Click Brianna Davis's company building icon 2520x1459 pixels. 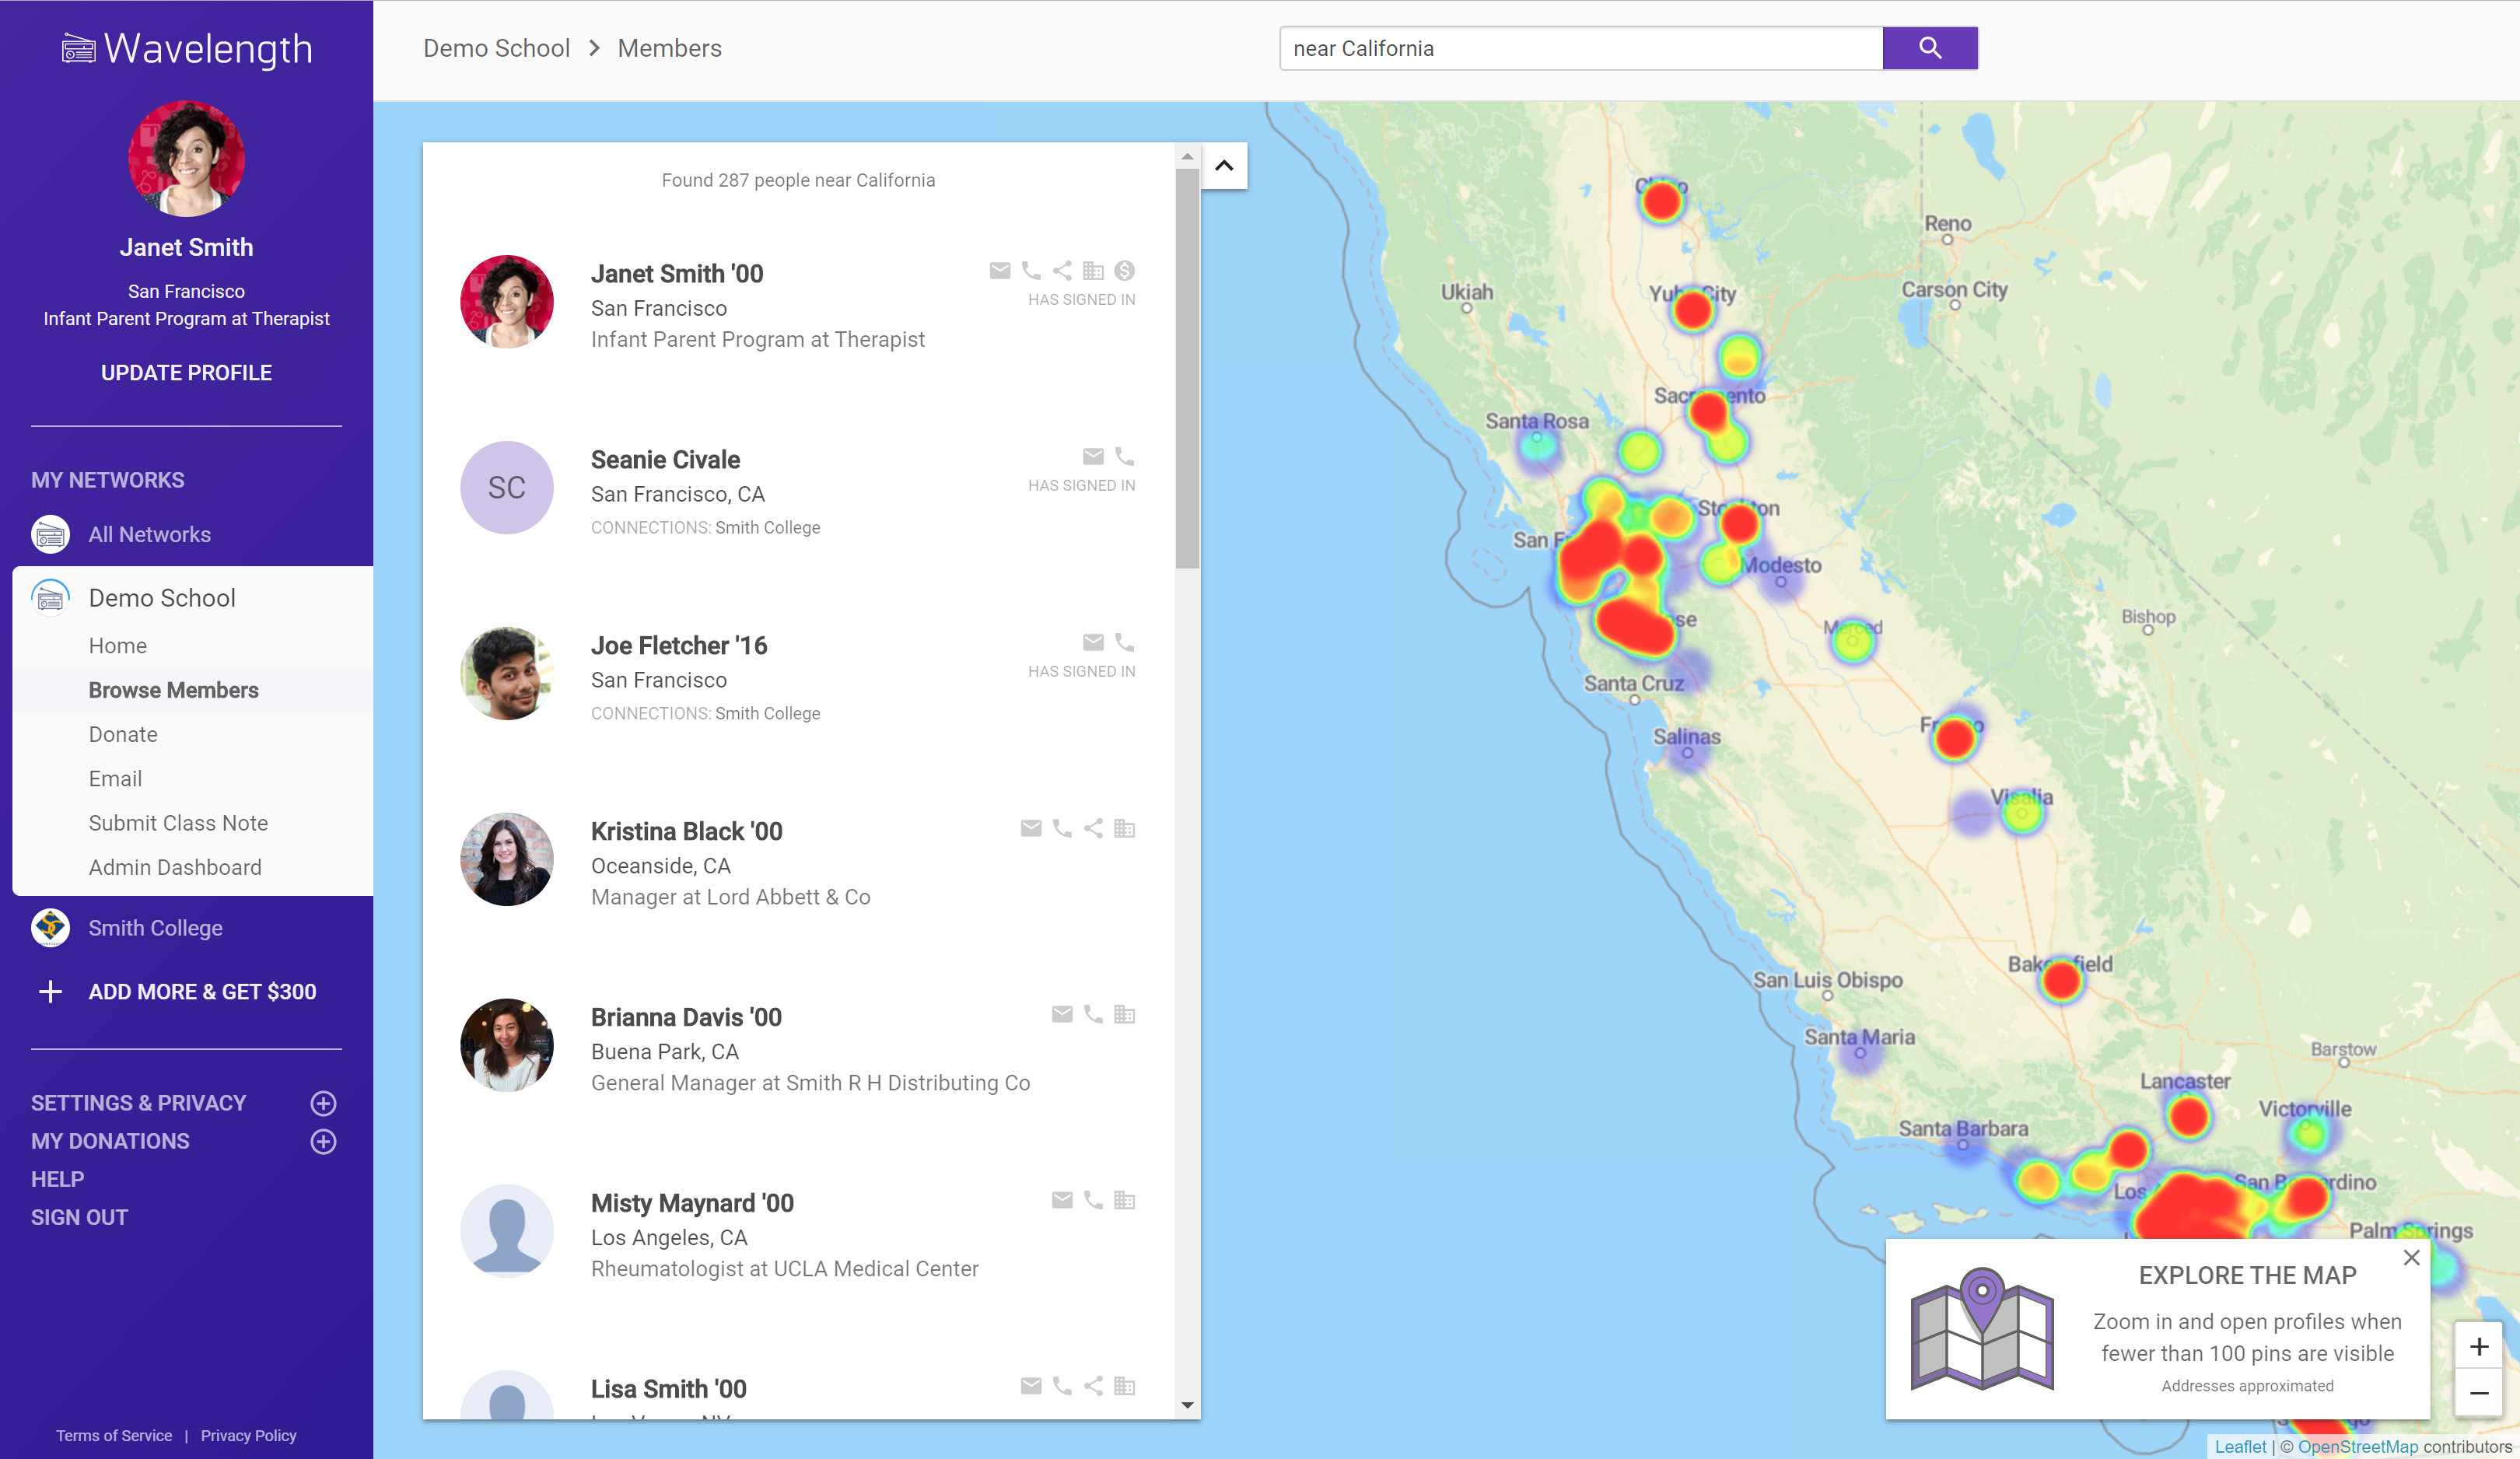1124,1015
